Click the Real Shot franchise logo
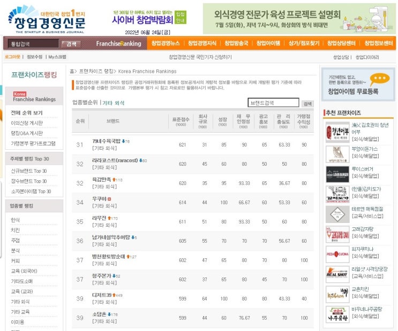 pos(337,274)
